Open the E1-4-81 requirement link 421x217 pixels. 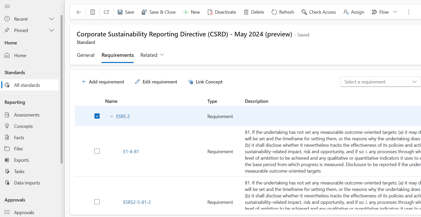(131, 152)
